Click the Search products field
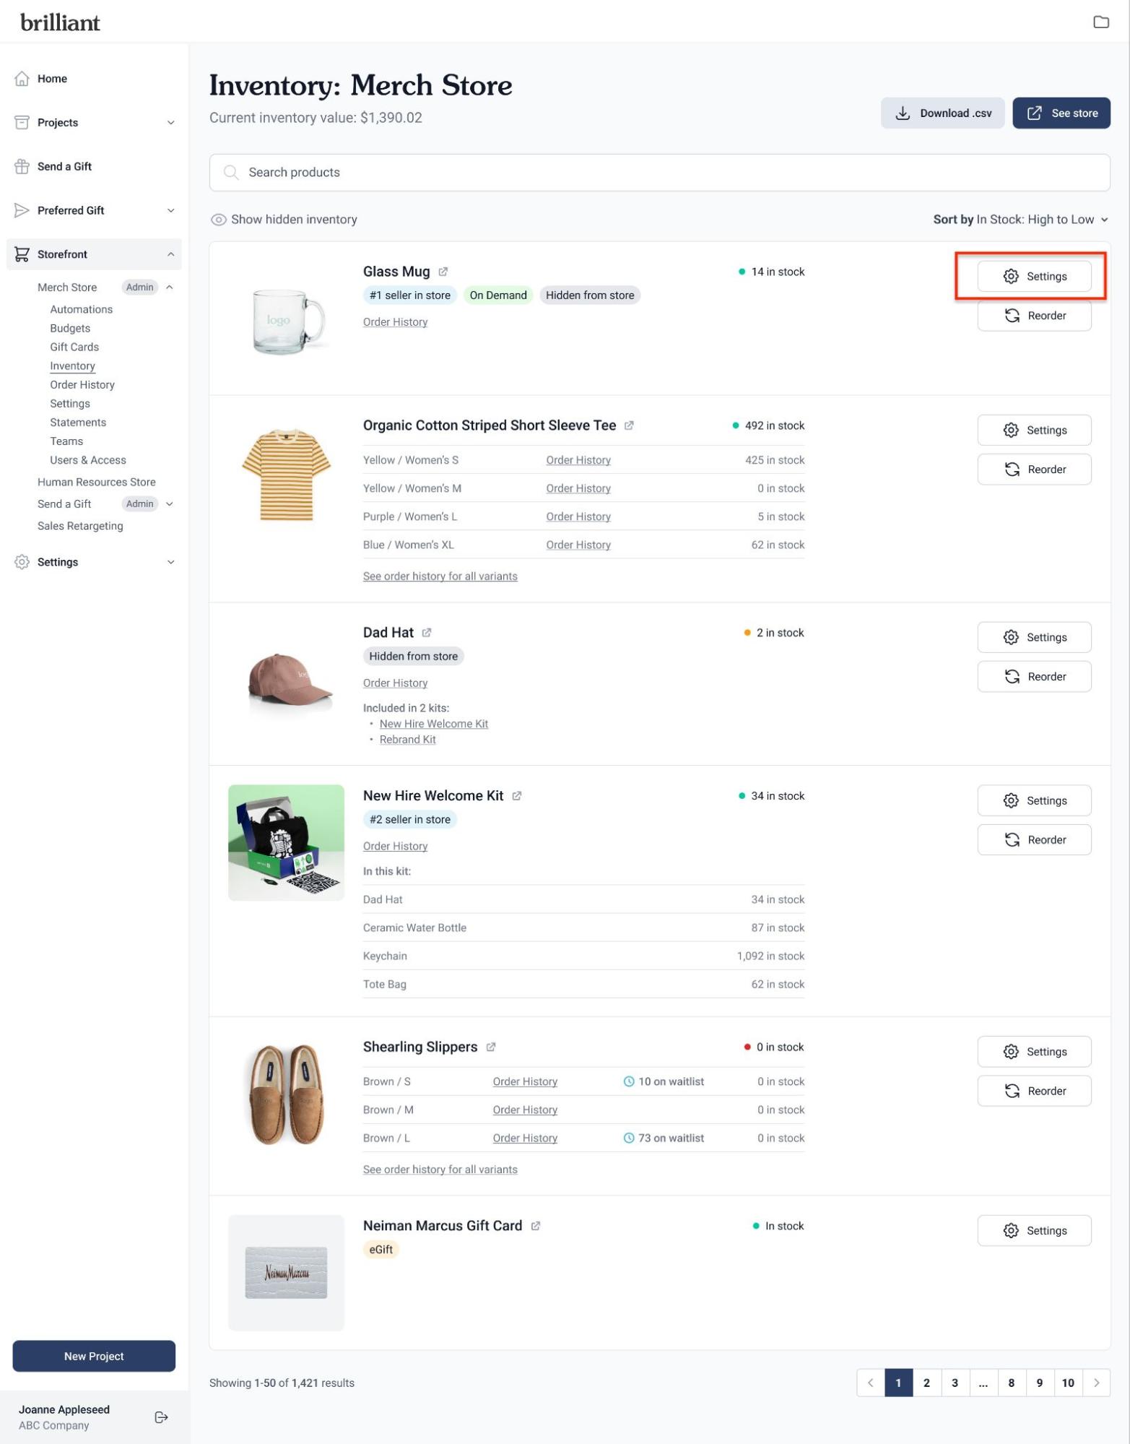This screenshot has width=1130, height=1444. point(659,173)
